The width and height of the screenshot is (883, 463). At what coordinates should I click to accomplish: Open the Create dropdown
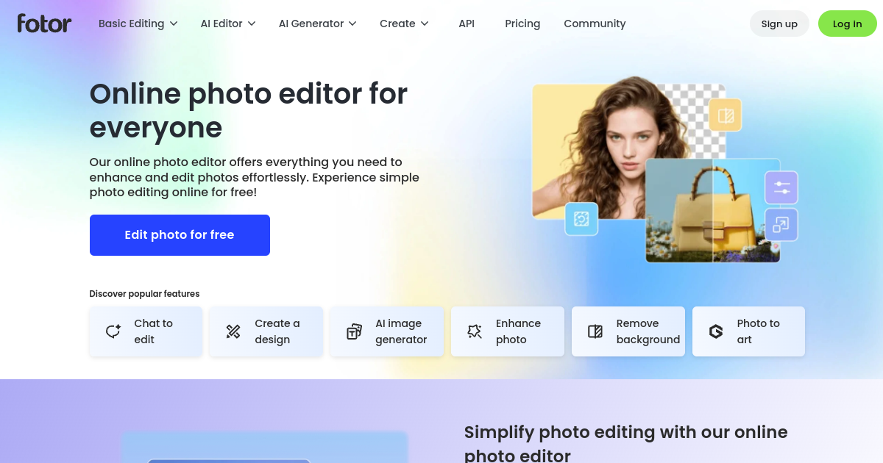[x=404, y=24]
